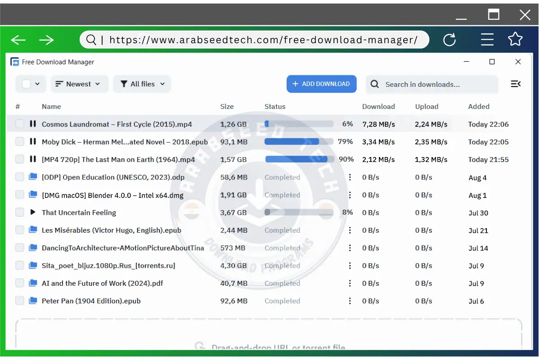The width and height of the screenshot is (540, 360).
Task: Open the All files filter dropdown
Action: [x=142, y=84]
